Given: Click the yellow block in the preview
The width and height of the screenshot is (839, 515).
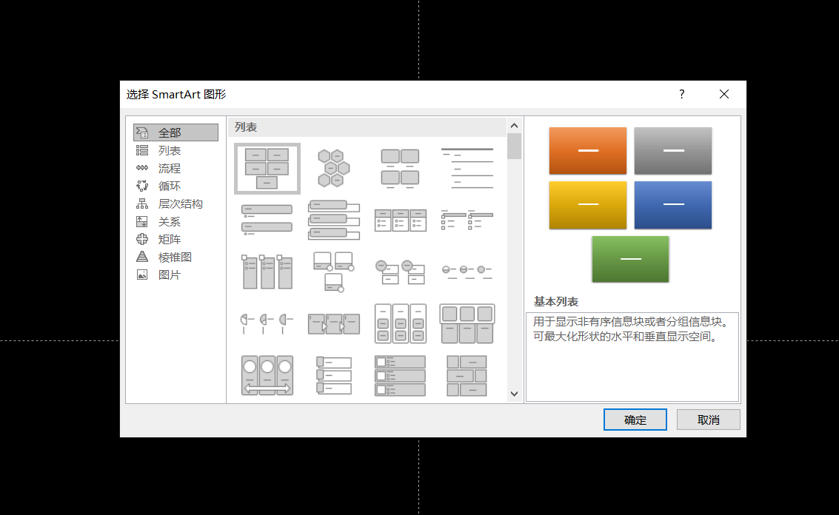Looking at the screenshot, I should pos(588,205).
